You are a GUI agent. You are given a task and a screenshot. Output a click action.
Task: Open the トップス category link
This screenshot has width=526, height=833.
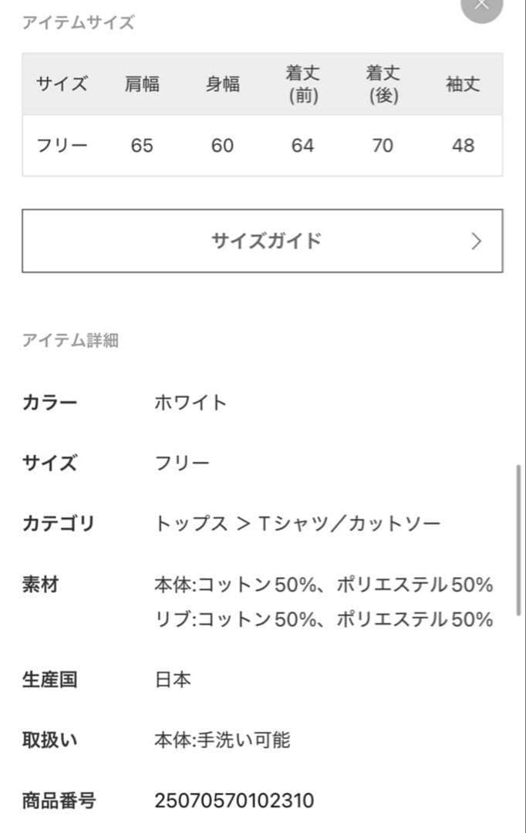point(191,524)
